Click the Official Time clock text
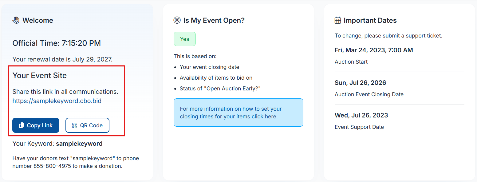The height and width of the screenshot is (182, 477). (x=57, y=43)
